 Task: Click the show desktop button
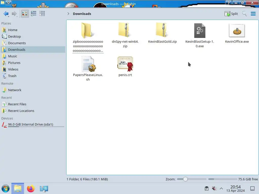(252, 188)
